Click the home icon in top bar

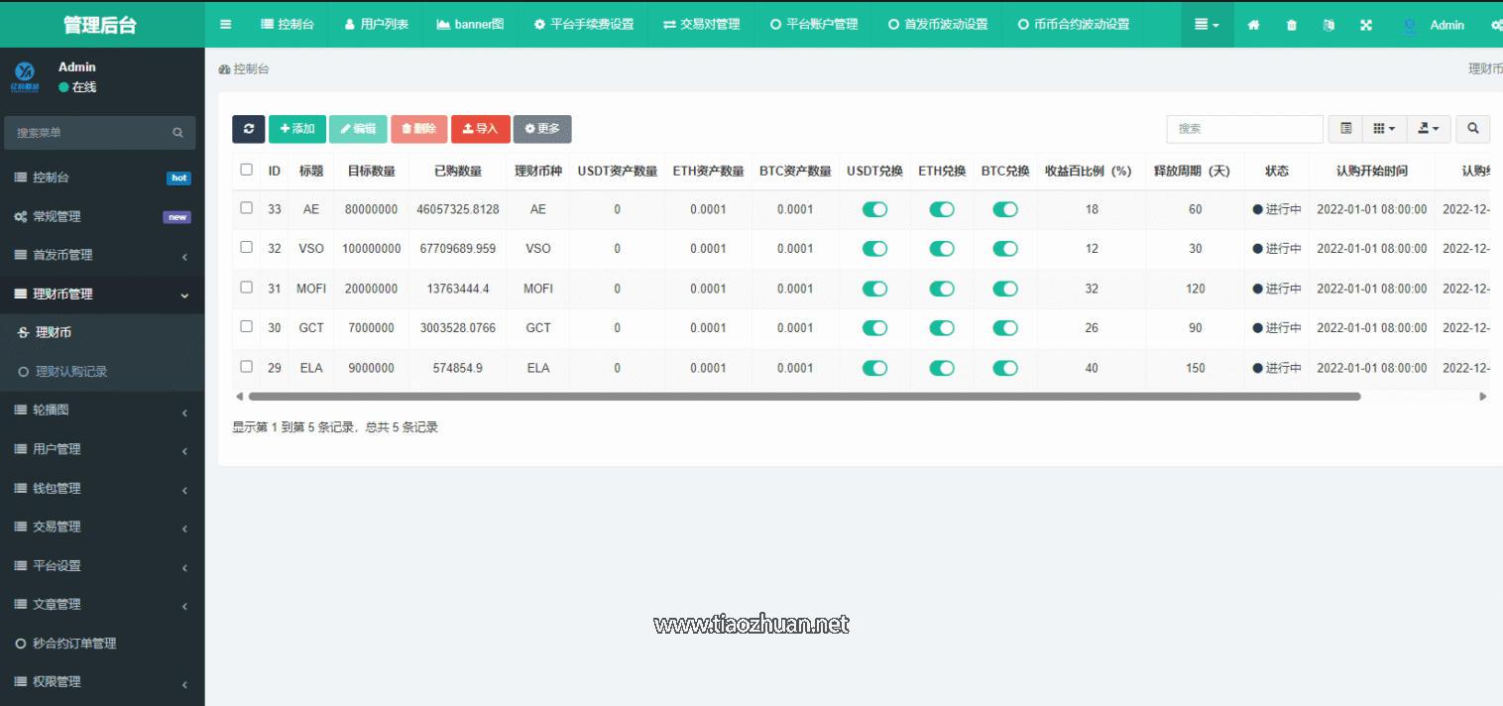pos(1253,25)
